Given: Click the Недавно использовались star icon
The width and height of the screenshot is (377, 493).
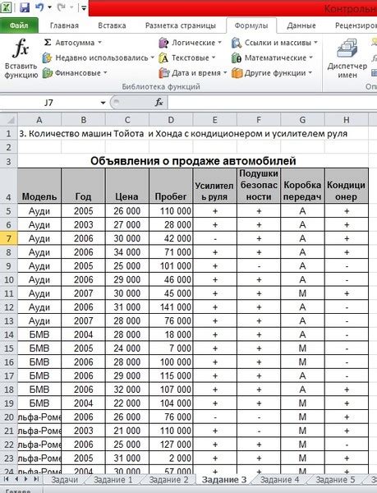Looking at the screenshot, I should [x=47, y=58].
